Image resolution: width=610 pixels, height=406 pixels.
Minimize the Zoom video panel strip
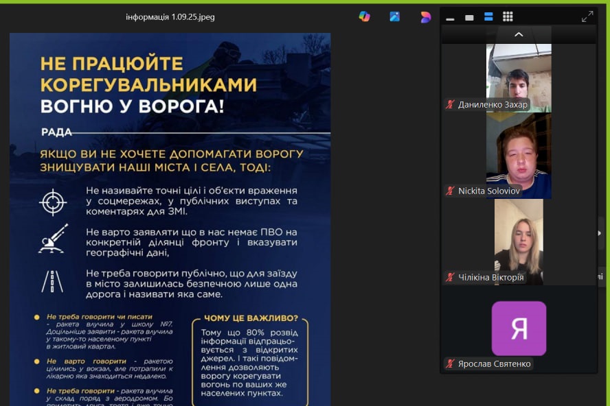coord(450,19)
